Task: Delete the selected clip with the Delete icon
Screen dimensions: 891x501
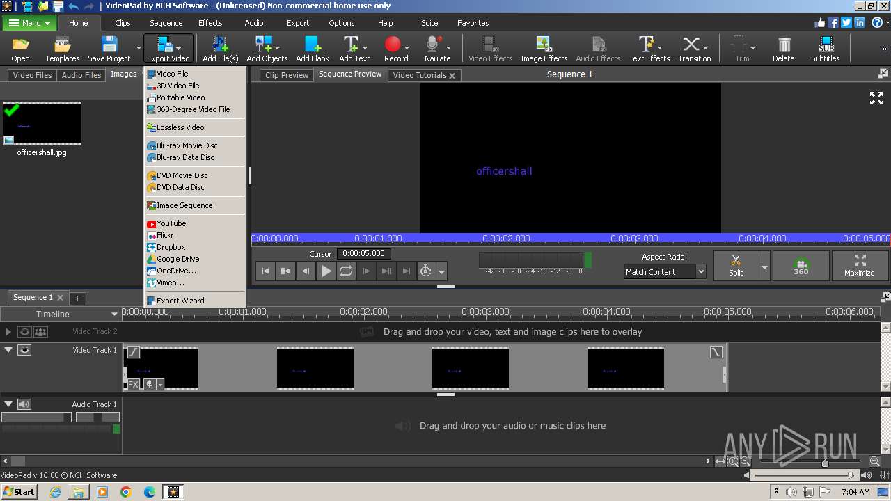Action: [x=783, y=49]
